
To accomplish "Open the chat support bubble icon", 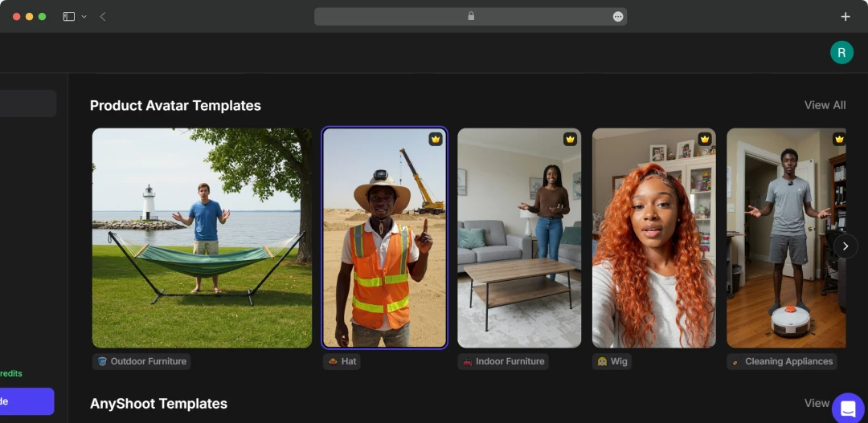I will (848, 409).
